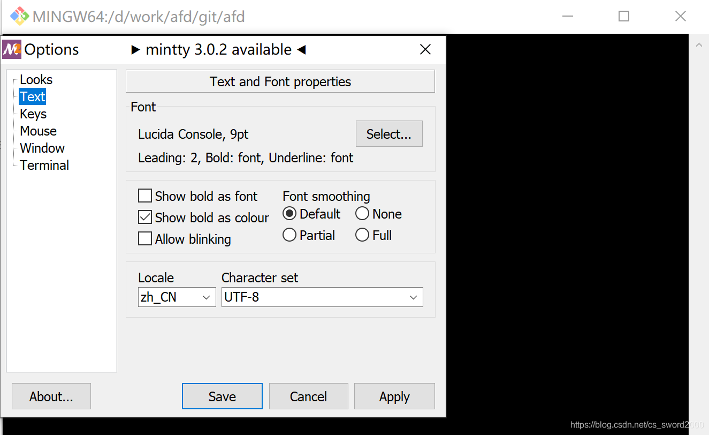Maximize the MINGW64 window

624,16
